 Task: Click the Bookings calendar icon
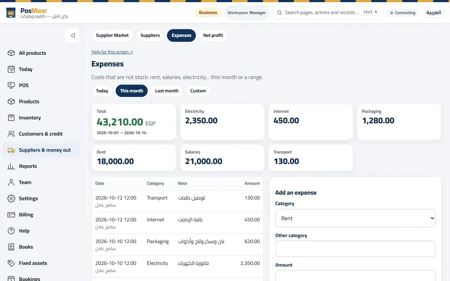[x=11, y=279]
